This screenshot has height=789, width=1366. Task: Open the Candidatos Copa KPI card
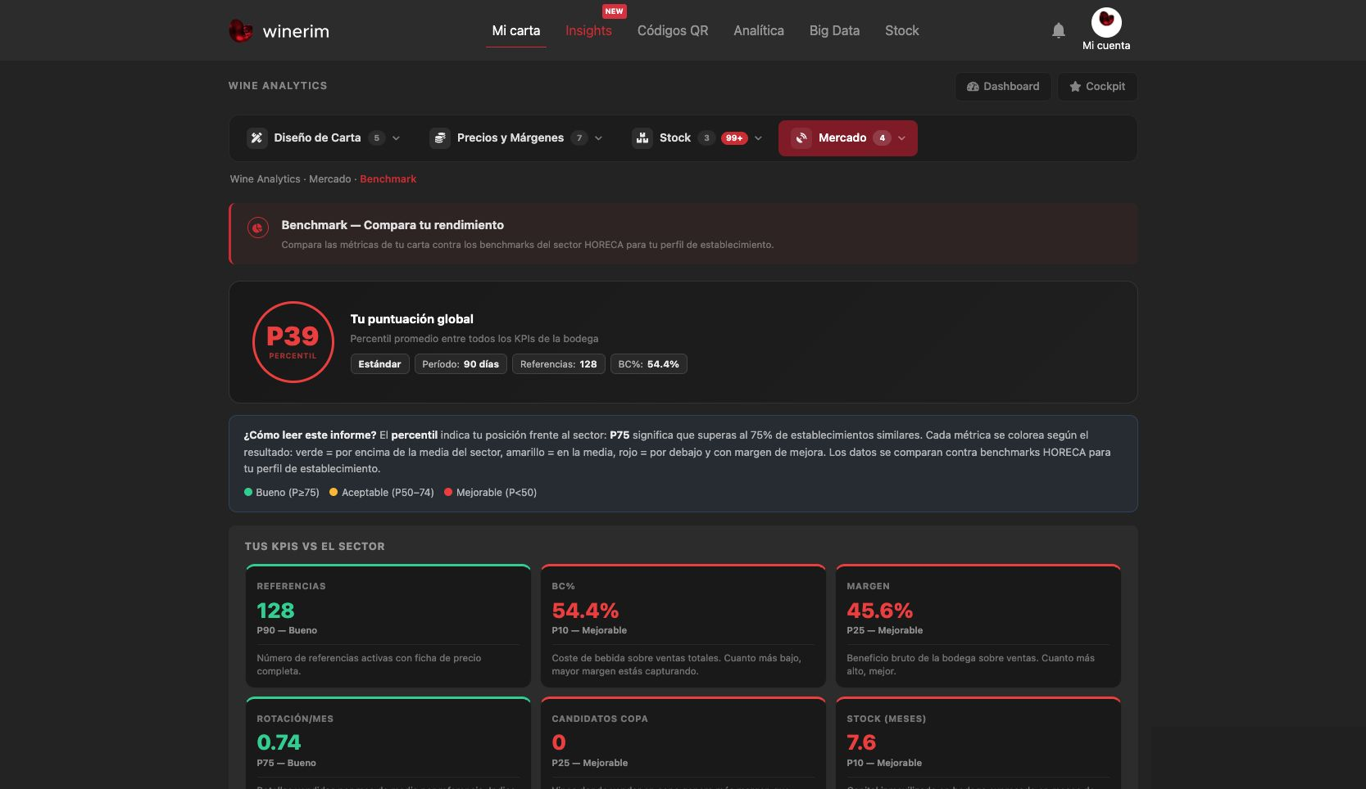(x=683, y=742)
